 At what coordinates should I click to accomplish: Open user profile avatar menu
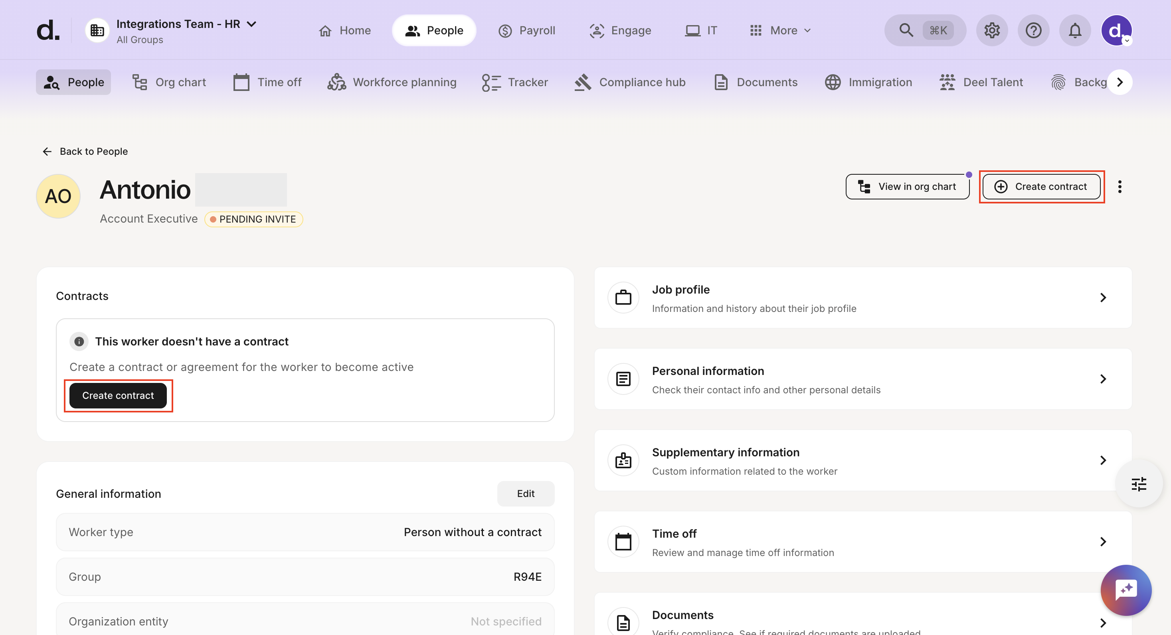coord(1116,30)
